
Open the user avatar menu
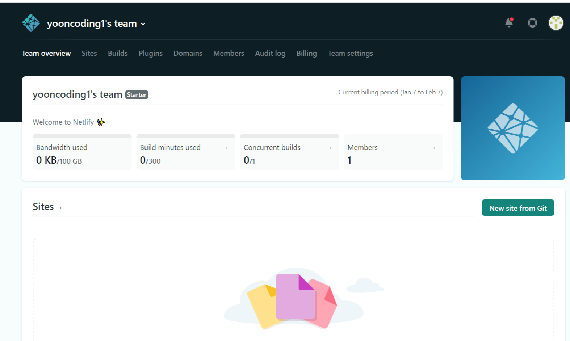point(556,23)
